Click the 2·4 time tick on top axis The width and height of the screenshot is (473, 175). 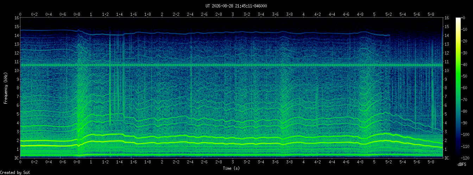pyautogui.click(x=190, y=14)
